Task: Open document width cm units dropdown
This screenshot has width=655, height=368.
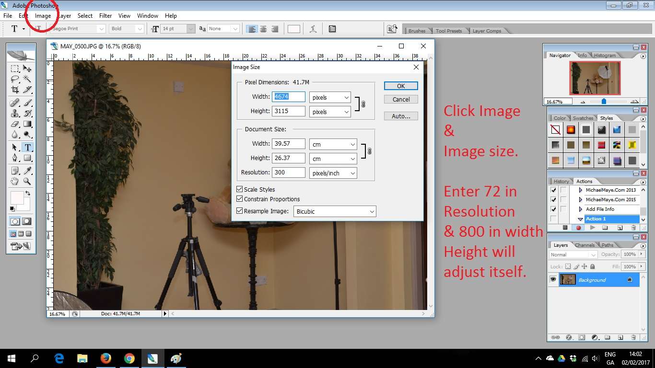Action: tap(333, 144)
